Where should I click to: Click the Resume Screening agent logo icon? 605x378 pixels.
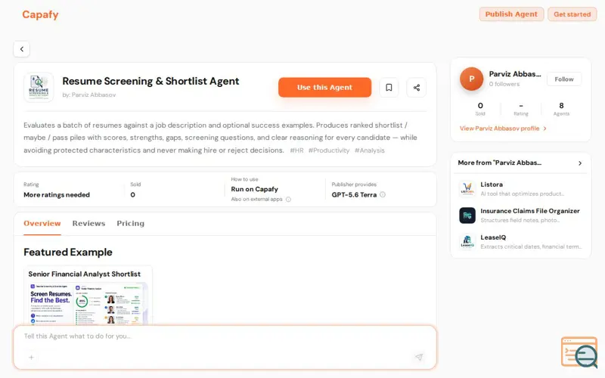point(39,87)
